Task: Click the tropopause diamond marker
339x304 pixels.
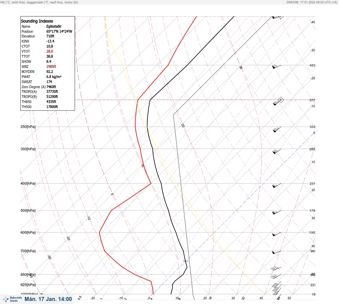Action: coord(281,100)
